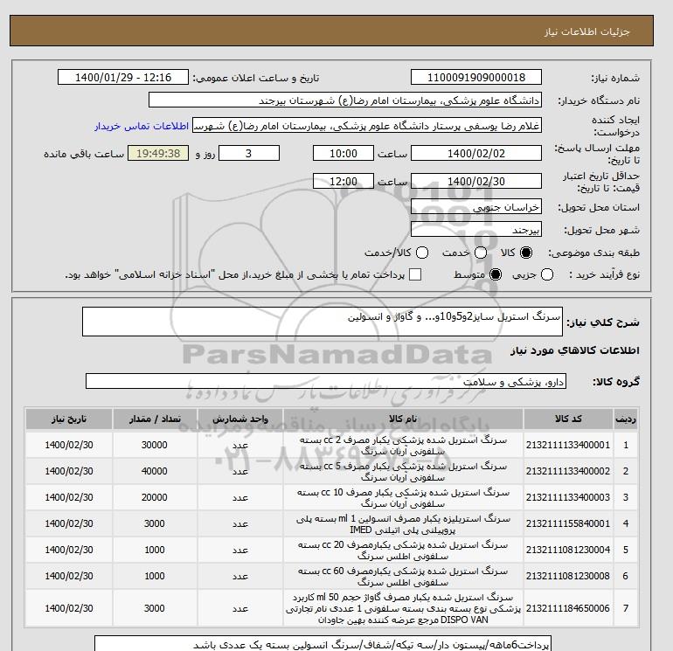Click quantity 20000 in row 3
Screen dimensions: 673x651
tap(155, 497)
